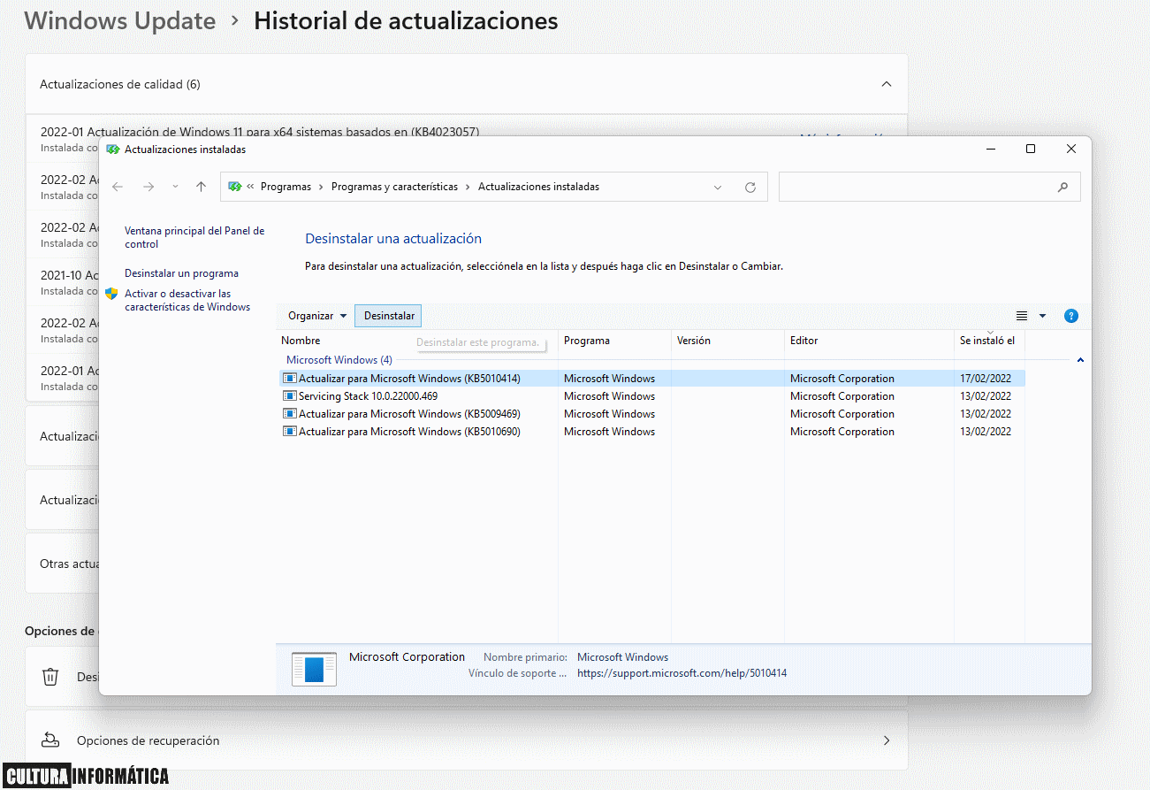Select Servicing Stack 10.0.22000.469 row
The image size is (1150, 790).
point(652,396)
